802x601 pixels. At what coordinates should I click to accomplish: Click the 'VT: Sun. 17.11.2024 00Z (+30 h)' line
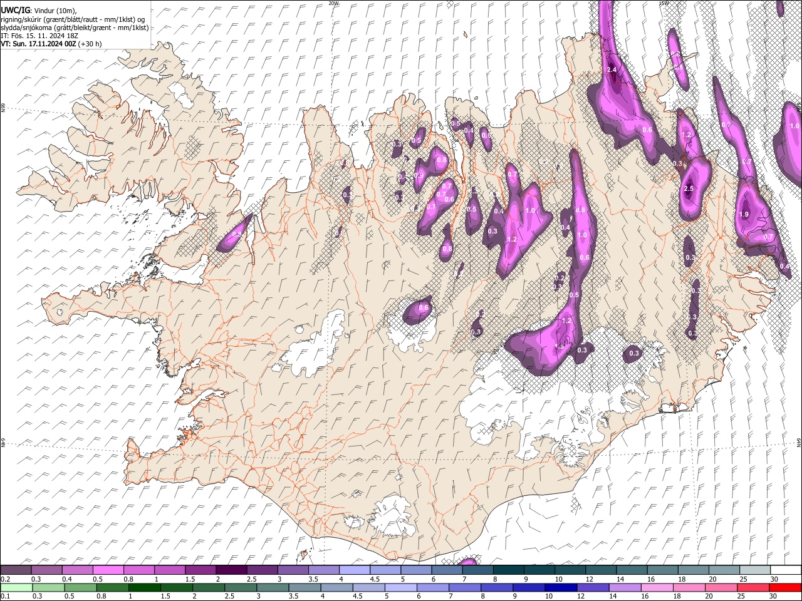(51, 44)
